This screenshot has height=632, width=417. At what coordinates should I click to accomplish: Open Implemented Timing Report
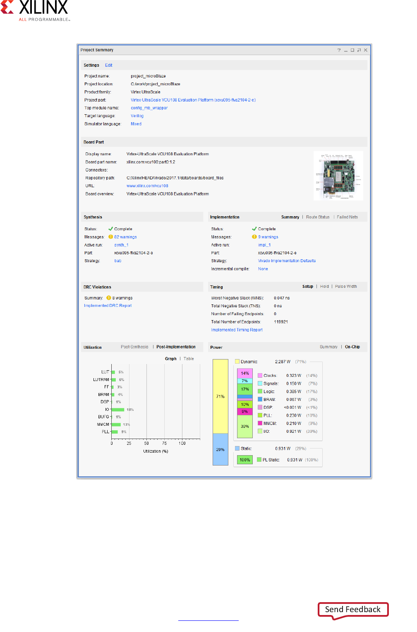click(x=237, y=330)
